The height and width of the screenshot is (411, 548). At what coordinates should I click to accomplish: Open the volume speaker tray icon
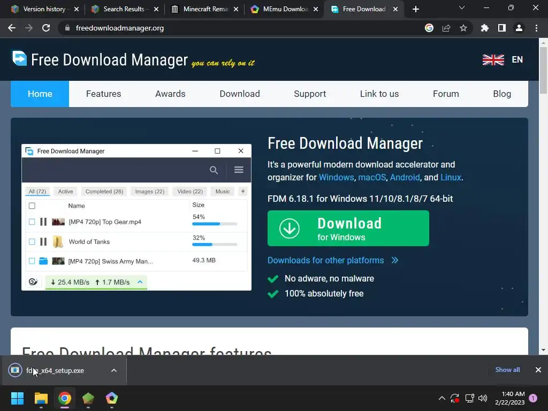(482, 398)
